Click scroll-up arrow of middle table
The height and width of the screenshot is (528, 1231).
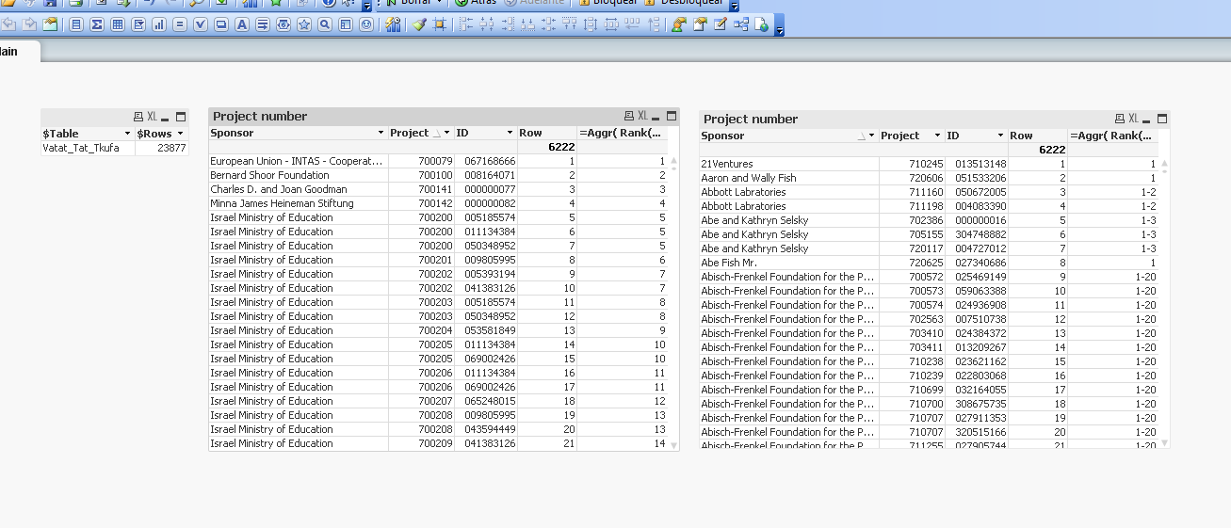pyautogui.click(x=673, y=160)
